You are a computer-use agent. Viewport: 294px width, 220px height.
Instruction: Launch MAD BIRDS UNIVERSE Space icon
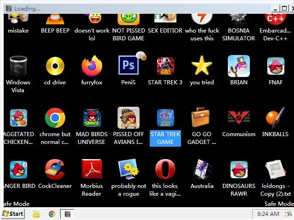click(92, 118)
